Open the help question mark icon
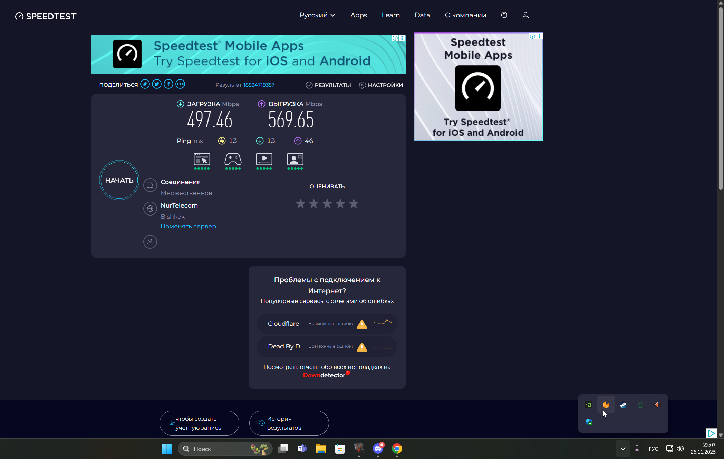The height and width of the screenshot is (459, 724). (x=504, y=15)
